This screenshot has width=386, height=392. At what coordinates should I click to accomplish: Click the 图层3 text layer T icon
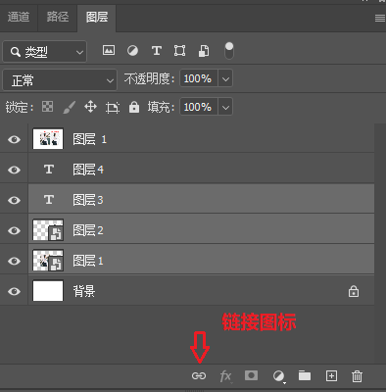(x=49, y=199)
